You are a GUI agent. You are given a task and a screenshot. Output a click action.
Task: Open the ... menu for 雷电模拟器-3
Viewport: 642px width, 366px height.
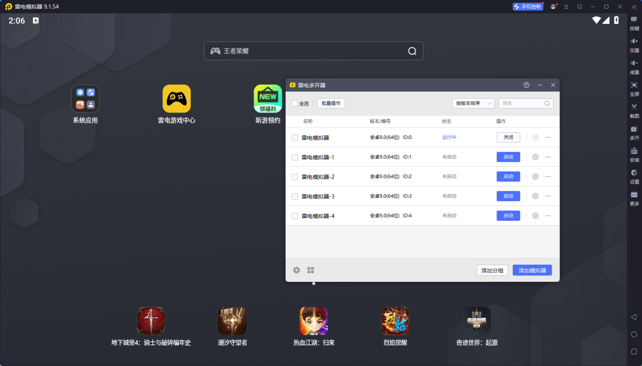[x=548, y=196]
